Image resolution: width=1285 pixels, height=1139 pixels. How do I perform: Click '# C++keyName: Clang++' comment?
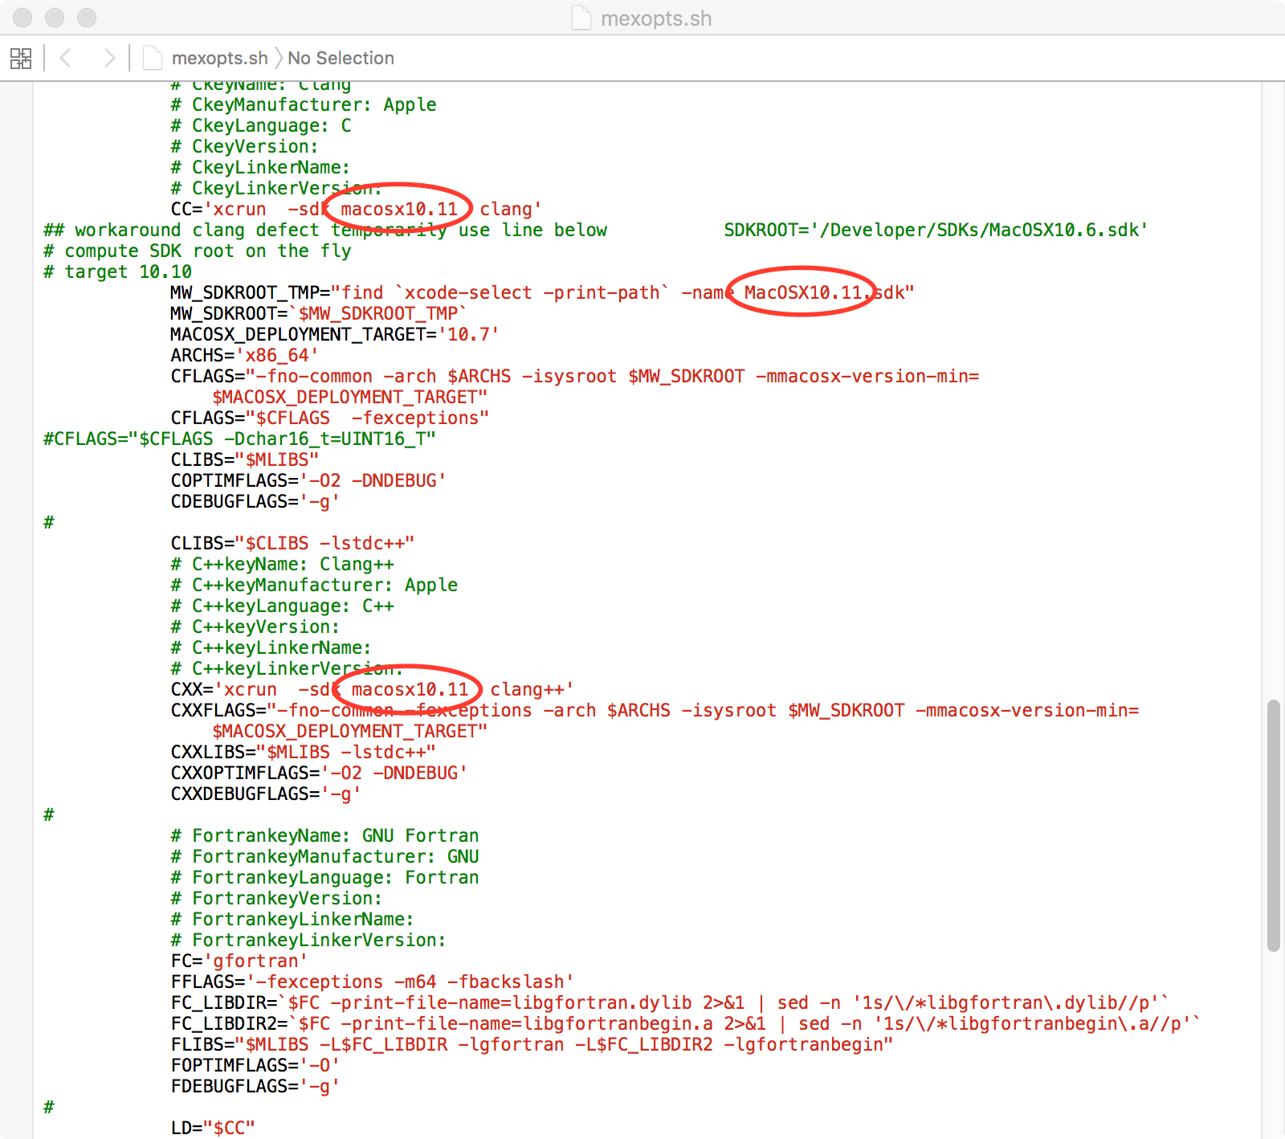tap(282, 564)
